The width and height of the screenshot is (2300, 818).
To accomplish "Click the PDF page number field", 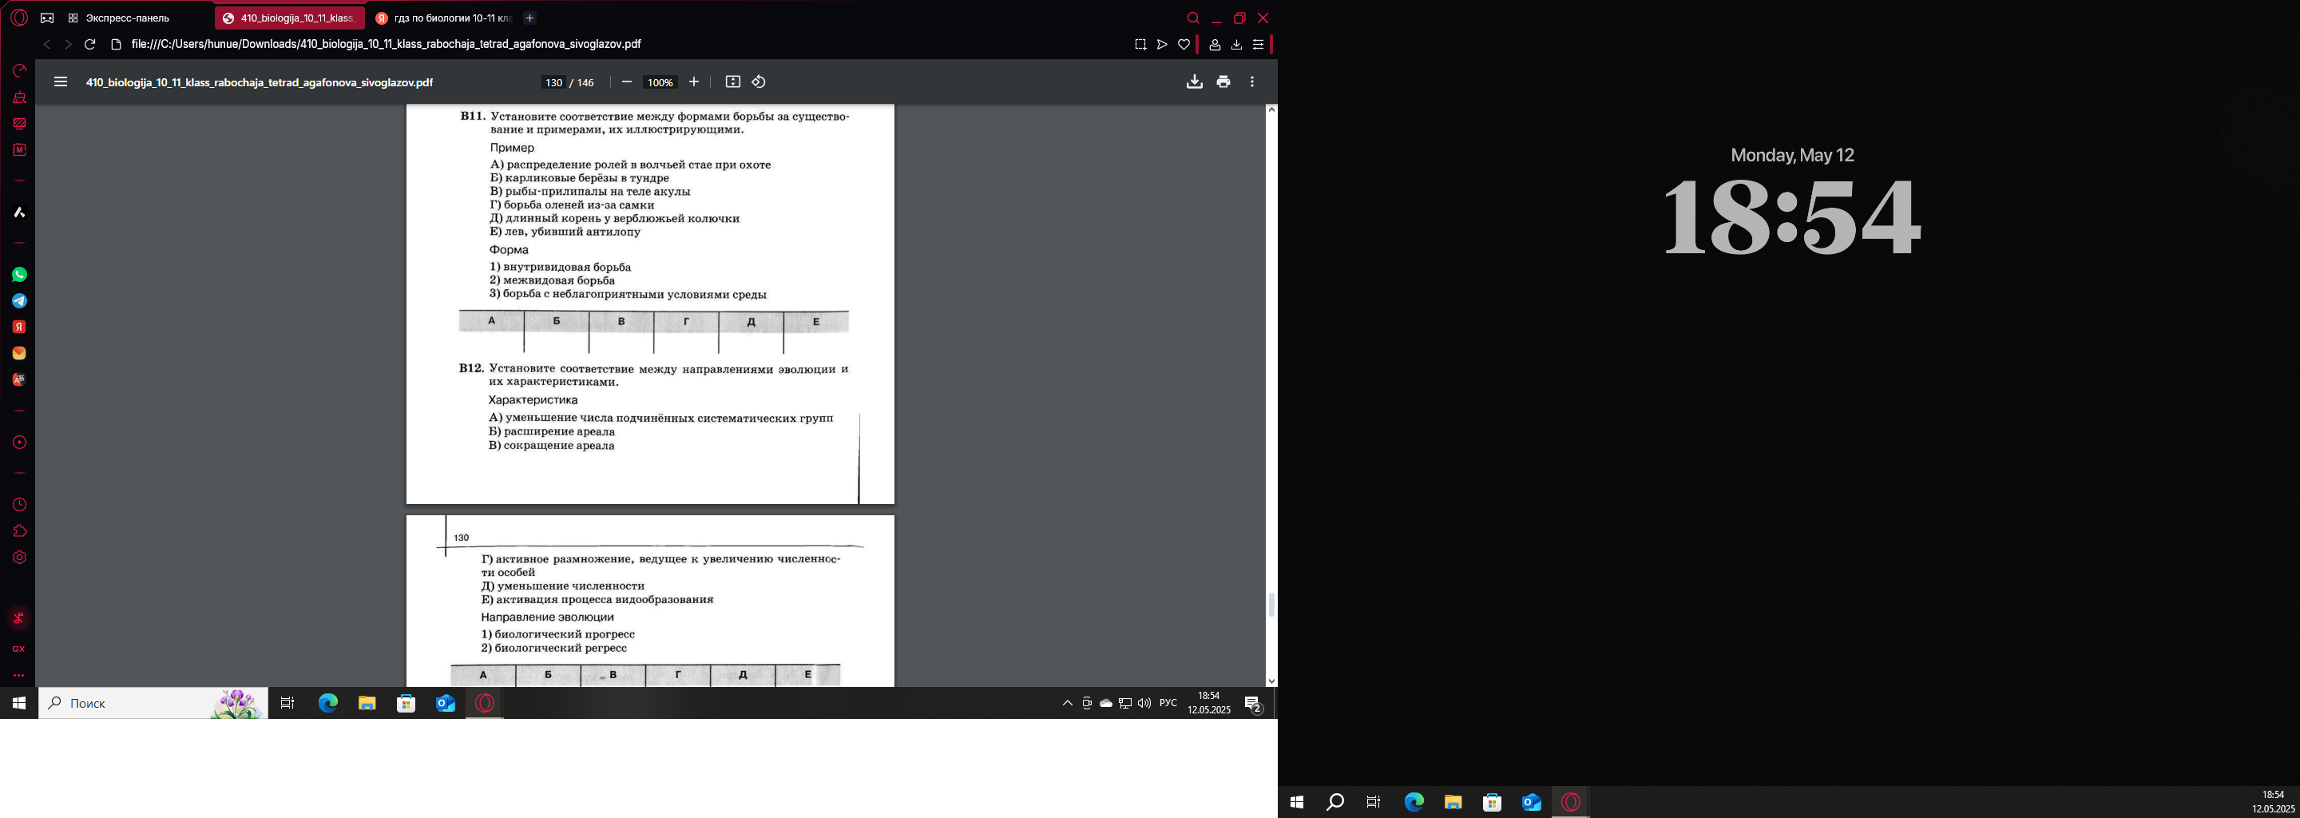I will 553,82.
